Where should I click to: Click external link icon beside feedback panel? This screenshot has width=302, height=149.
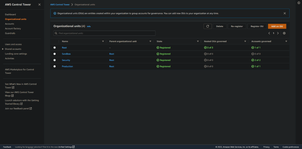(x=31, y=108)
